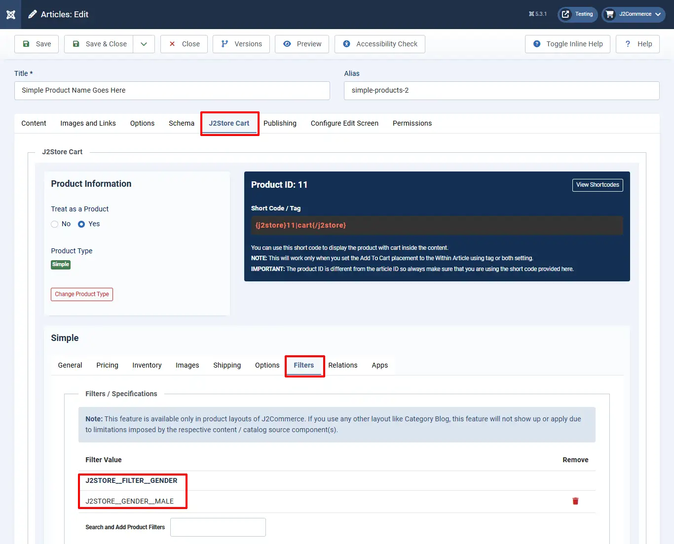The height and width of the screenshot is (544, 674).
Task: Close the article editor
Action: click(184, 44)
